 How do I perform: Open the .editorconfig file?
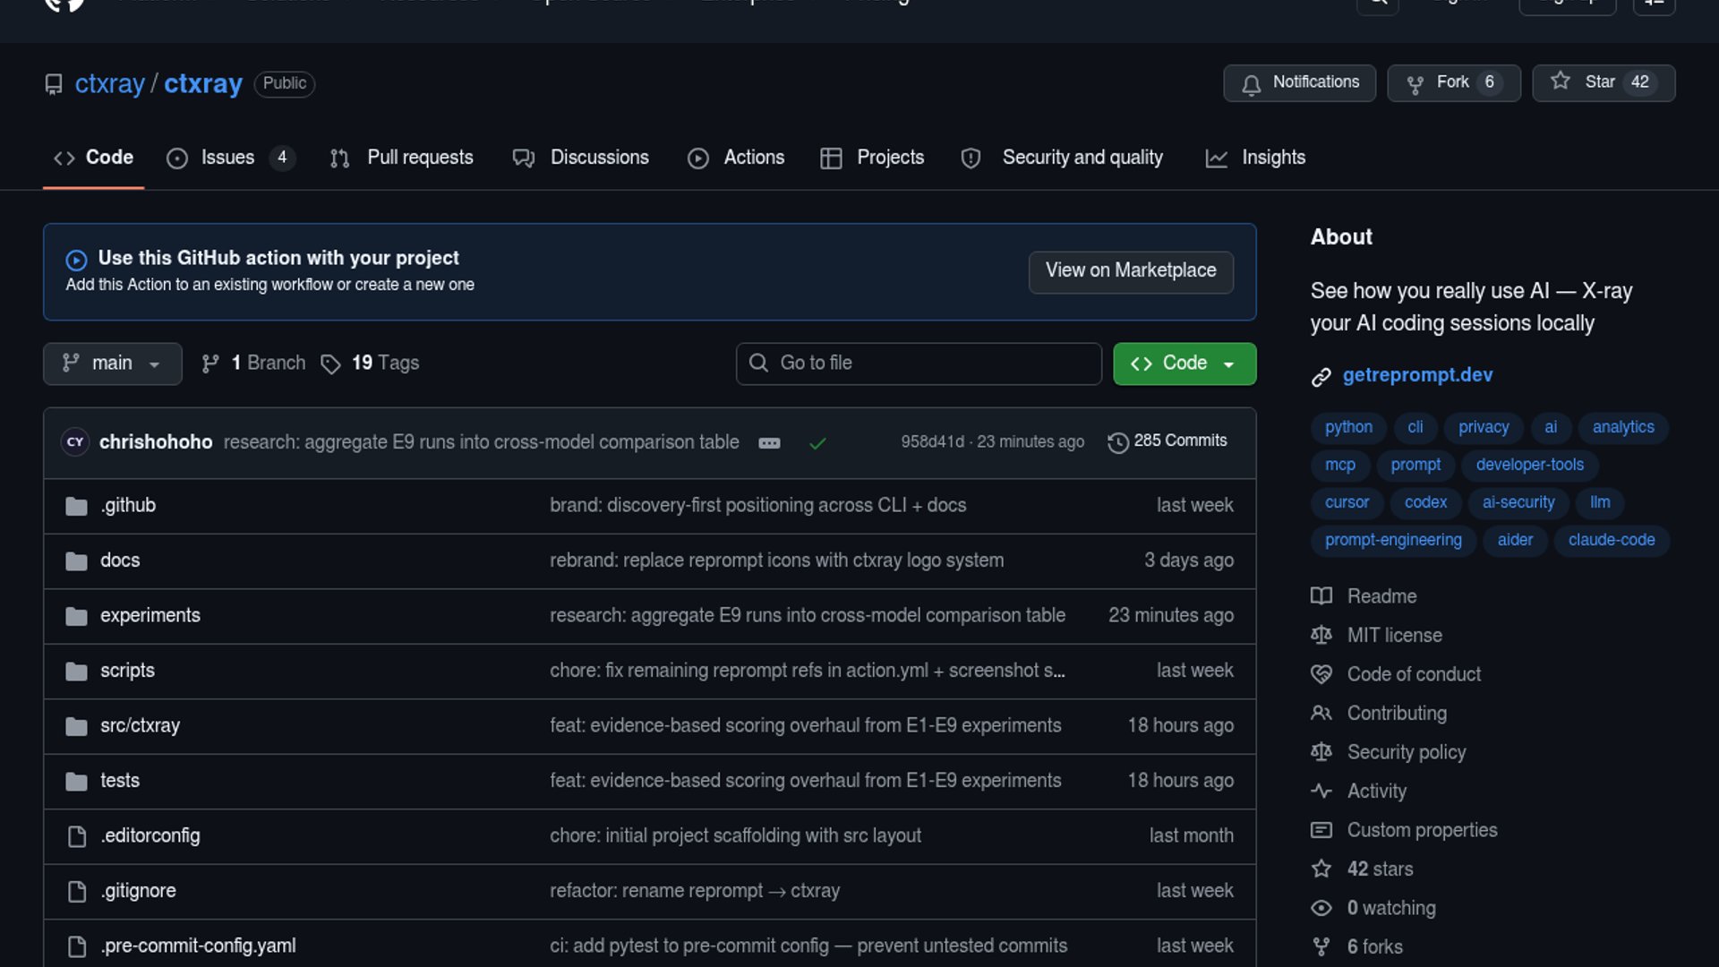pyautogui.click(x=150, y=835)
